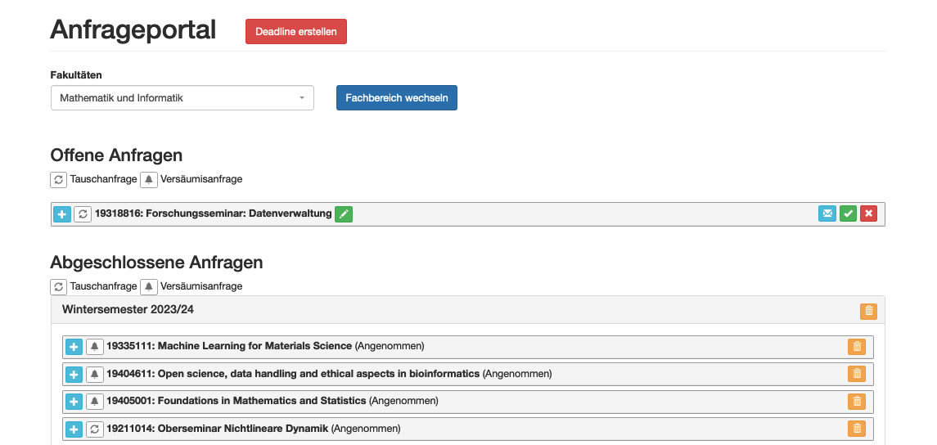The width and height of the screenshot is (937, 445).
Task: Click the Tauschanfrage legend icon under Abgeschlossene Anfragen
Action: coord(59,286)
